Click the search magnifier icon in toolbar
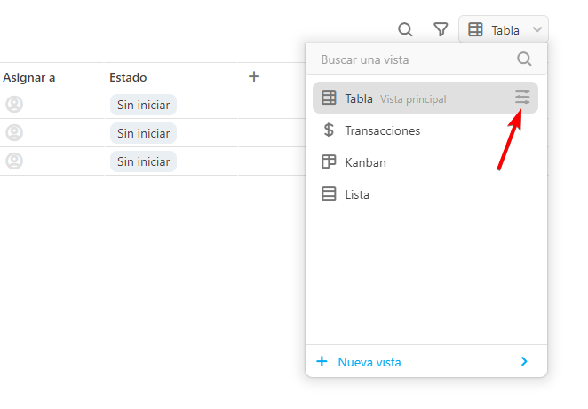The height and width of the screenshot is (409, 588). coord(405,29)
